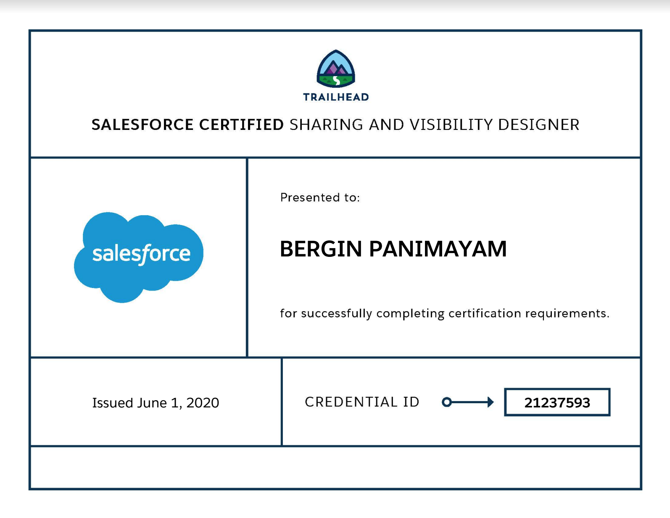Image resolution: width=670 pixels, height=518 pixels.
Task: Select the 'SALESFORCE CERTIFIED' bold heading
Action: (187, 124)
